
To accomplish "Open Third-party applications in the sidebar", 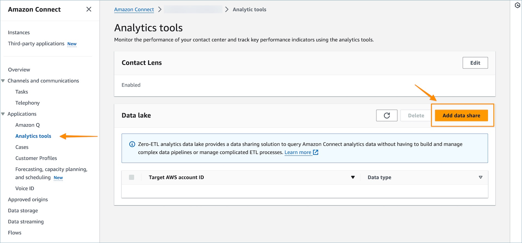I will pyautogui.click(x=36, y=44).
